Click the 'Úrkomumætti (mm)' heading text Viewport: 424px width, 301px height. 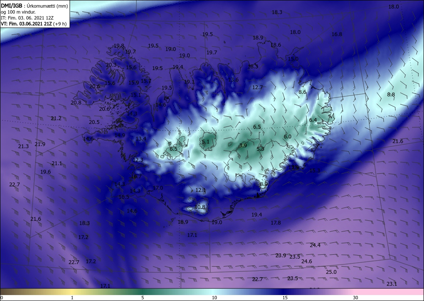point(47,6)
